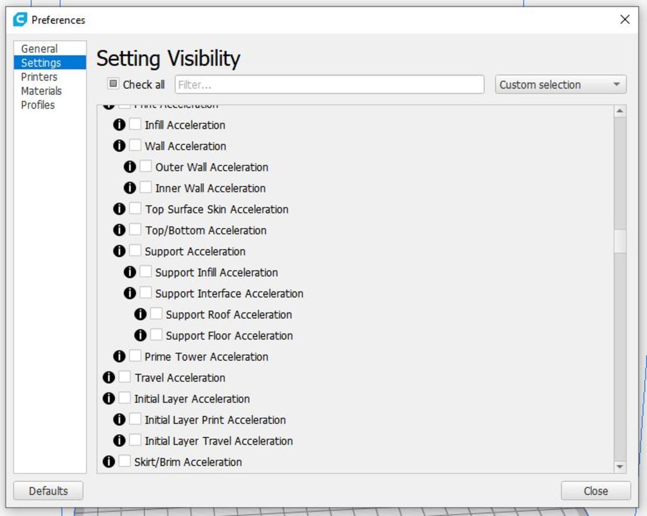Viewport: 647px width, 516px height.
Task: Click info icon beside Wall Acceleration
Action: point(119,146)
